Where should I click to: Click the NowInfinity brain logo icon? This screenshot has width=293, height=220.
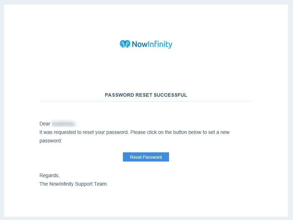(125, 44)
